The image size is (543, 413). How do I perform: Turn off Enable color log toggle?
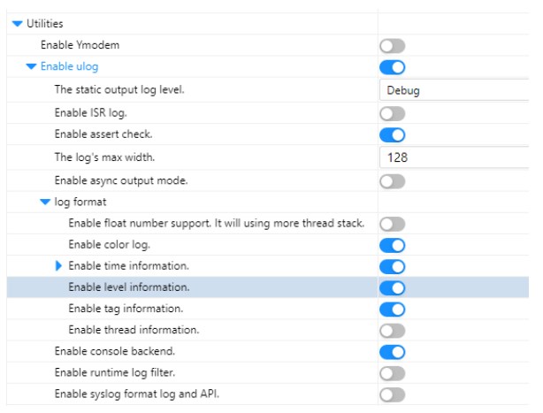(x=392, y=245)
